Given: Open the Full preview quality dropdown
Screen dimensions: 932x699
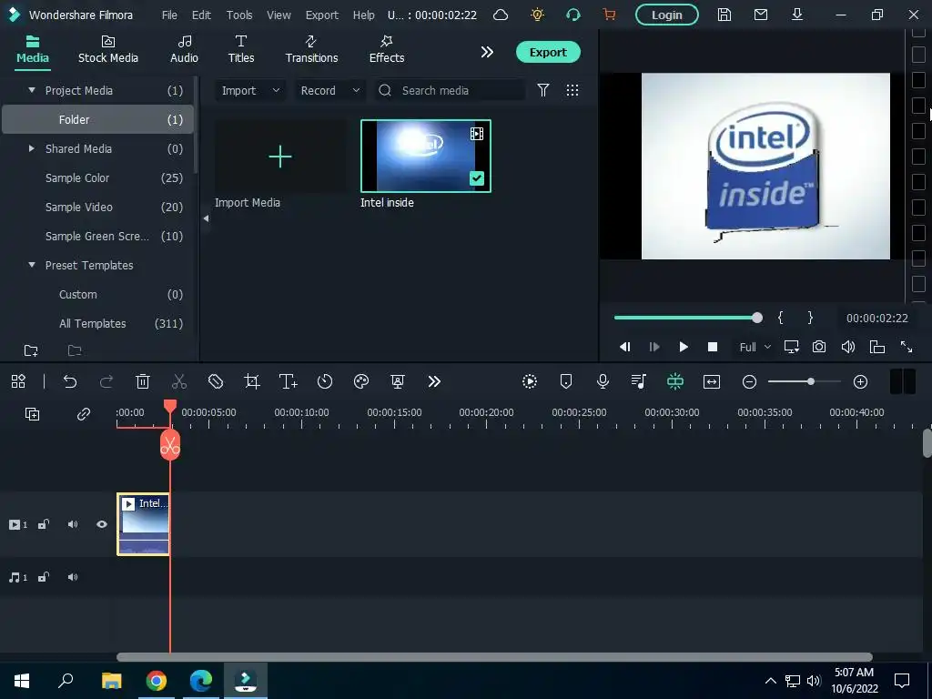Looking at the screenshot, I should click(755, 347).
